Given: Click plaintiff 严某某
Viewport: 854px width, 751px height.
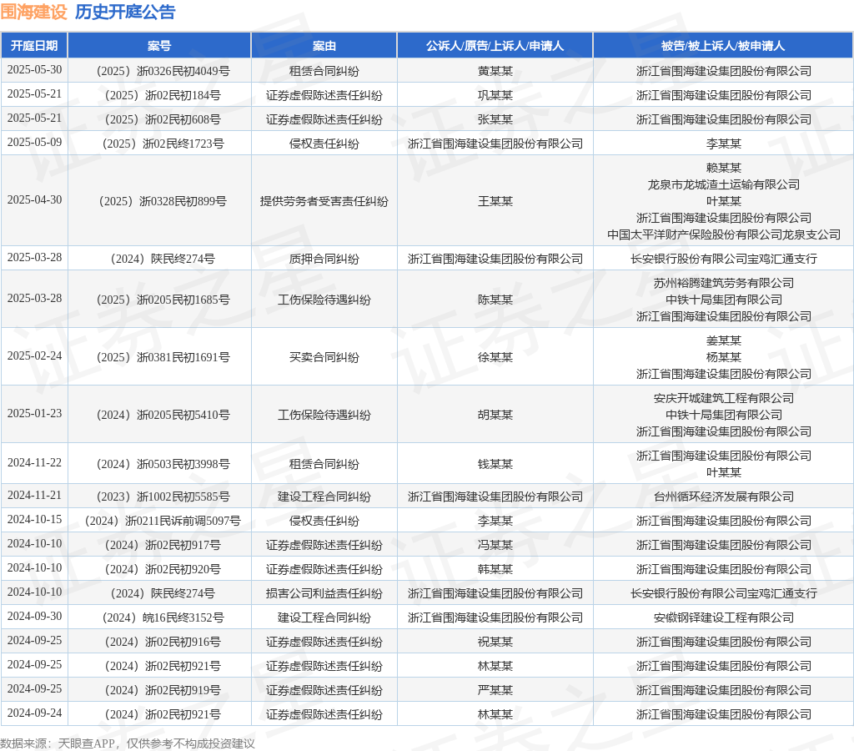Looking at the screenshot, I should (x=495, y=691).
